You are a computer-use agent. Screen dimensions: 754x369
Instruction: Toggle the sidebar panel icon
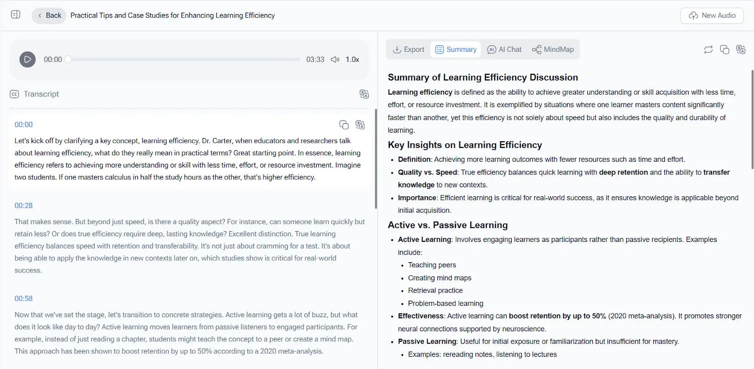click(16, 15)
